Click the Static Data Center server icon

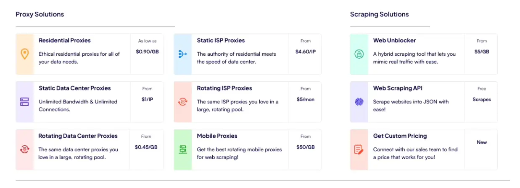click(x=24, y=102)
